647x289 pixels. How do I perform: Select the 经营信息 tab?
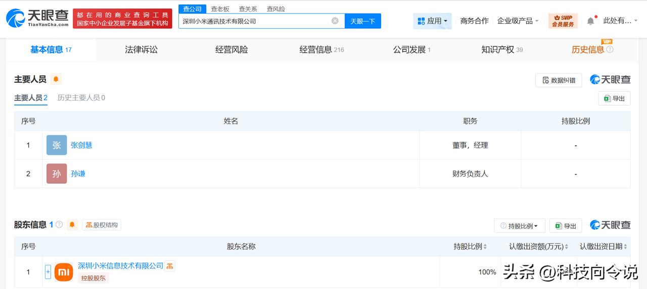pos(321,49)
